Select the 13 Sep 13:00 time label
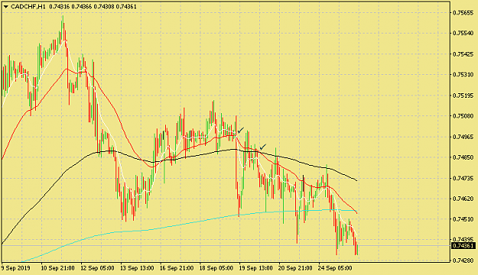Viewport: 478px width, 275px height. [x=137, y=268]
